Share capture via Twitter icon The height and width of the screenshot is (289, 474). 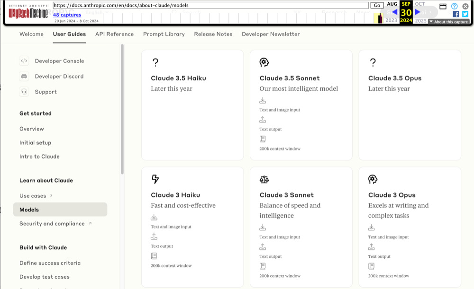(x=465, y=14)
